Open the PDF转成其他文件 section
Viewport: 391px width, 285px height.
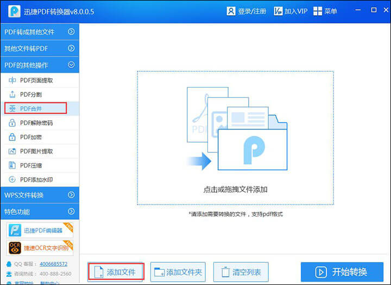pyautogui.click(x=40, y=32)
